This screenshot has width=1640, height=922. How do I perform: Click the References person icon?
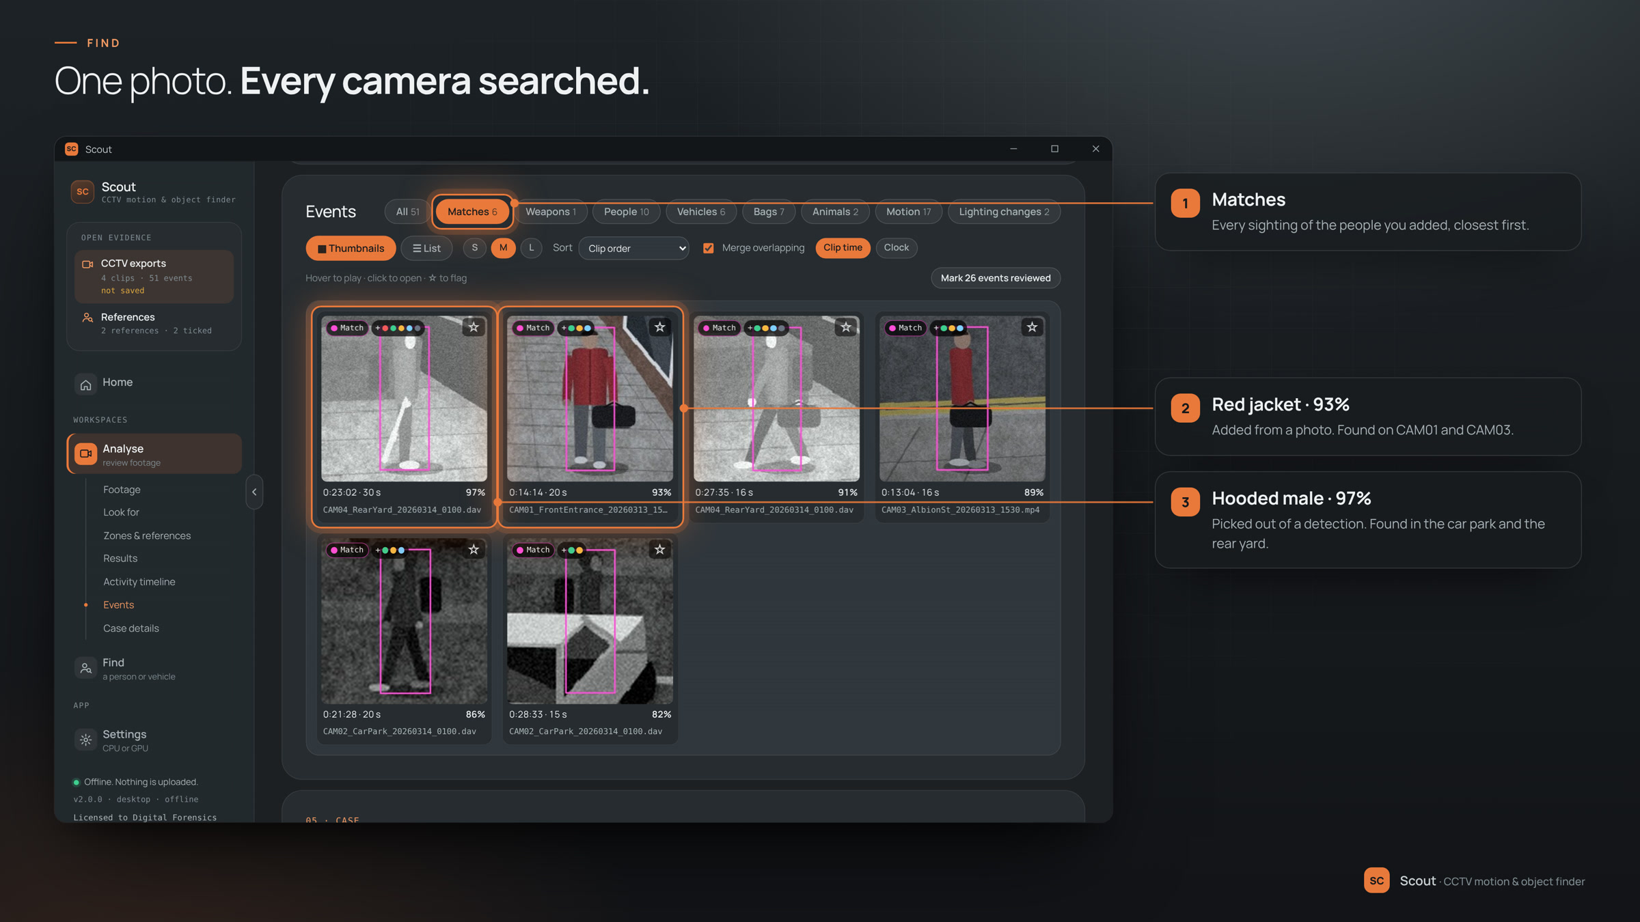[x=87, y=318]
